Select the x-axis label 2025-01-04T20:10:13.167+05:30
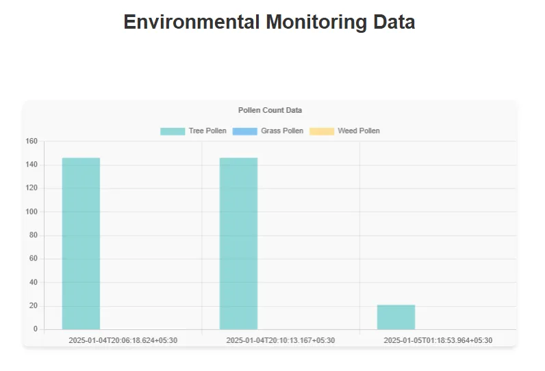The image size is (545, 371). [x=281, y=340]
